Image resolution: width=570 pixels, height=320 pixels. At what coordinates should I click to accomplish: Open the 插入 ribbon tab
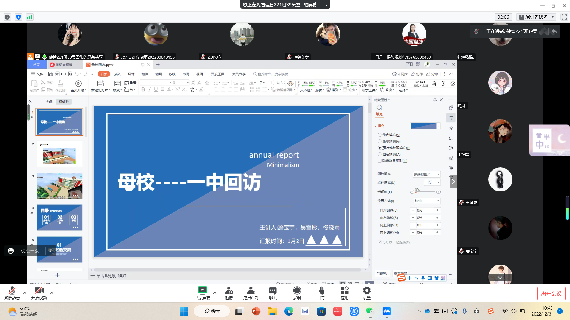click(117, 74)
